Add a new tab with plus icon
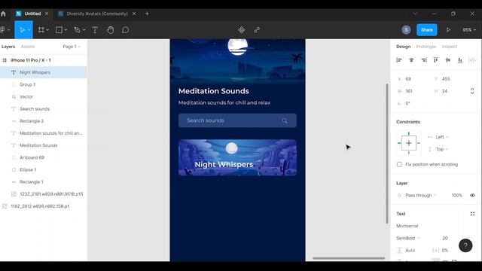 (x=147, y=14)
